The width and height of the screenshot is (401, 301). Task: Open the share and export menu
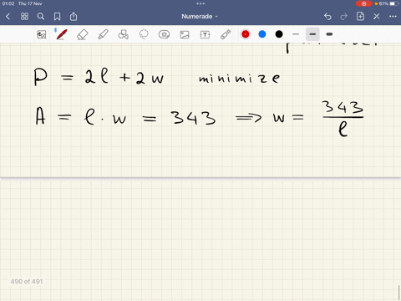74,17
